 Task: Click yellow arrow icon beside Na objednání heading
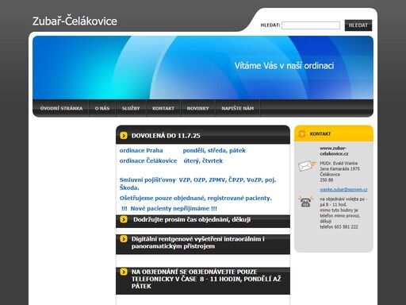(x=124, y=272)
